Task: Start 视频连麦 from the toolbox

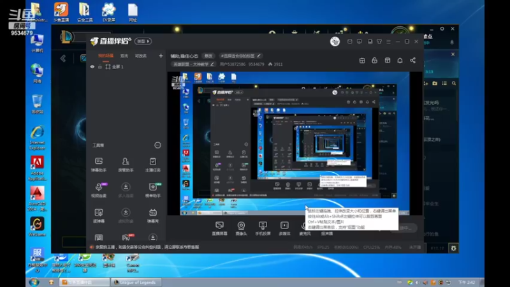Action: pyautogui.click(x=99, y=189)
